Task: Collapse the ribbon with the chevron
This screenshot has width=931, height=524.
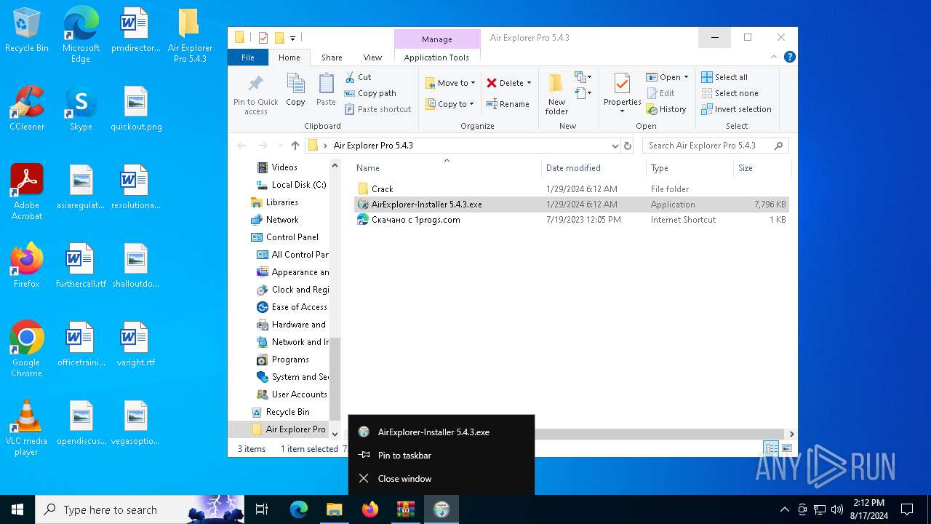Action: 775,57
